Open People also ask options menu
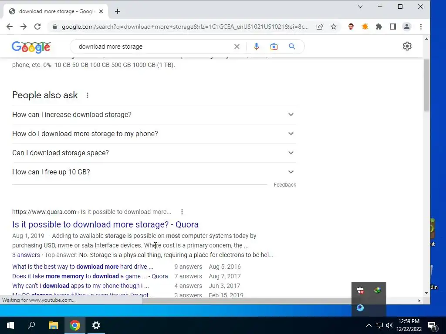 (87, 95)
